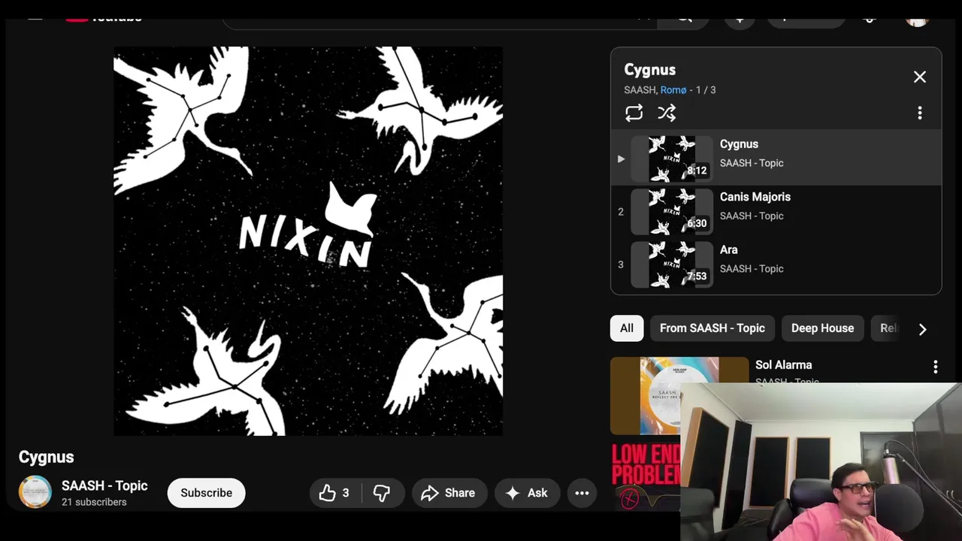Image resolution: width=962 pixels, height=541 pixels.
Task: Open Sol Alarma video options menu
Action: pyautogui.click(x=935, y=367)
